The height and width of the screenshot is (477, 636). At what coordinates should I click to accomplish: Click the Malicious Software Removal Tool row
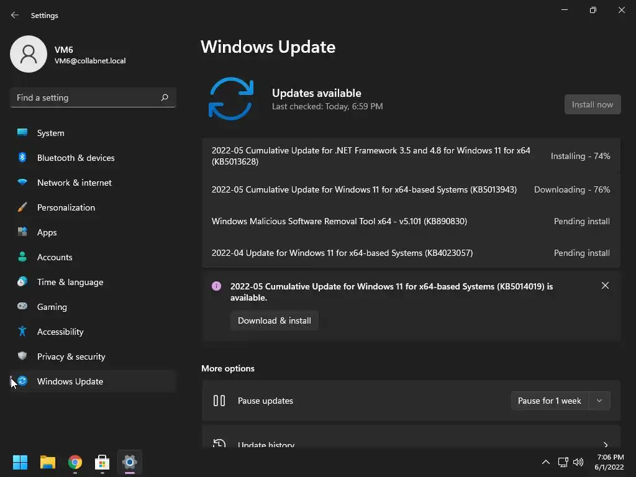(411, 221)
